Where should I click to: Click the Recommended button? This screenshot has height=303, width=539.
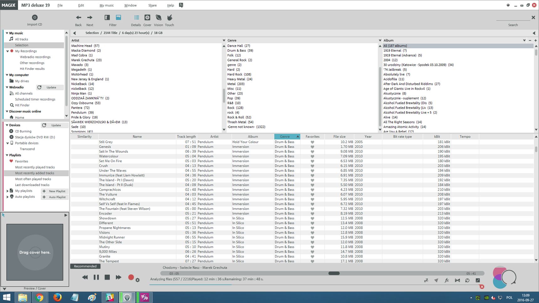(85, 266)
